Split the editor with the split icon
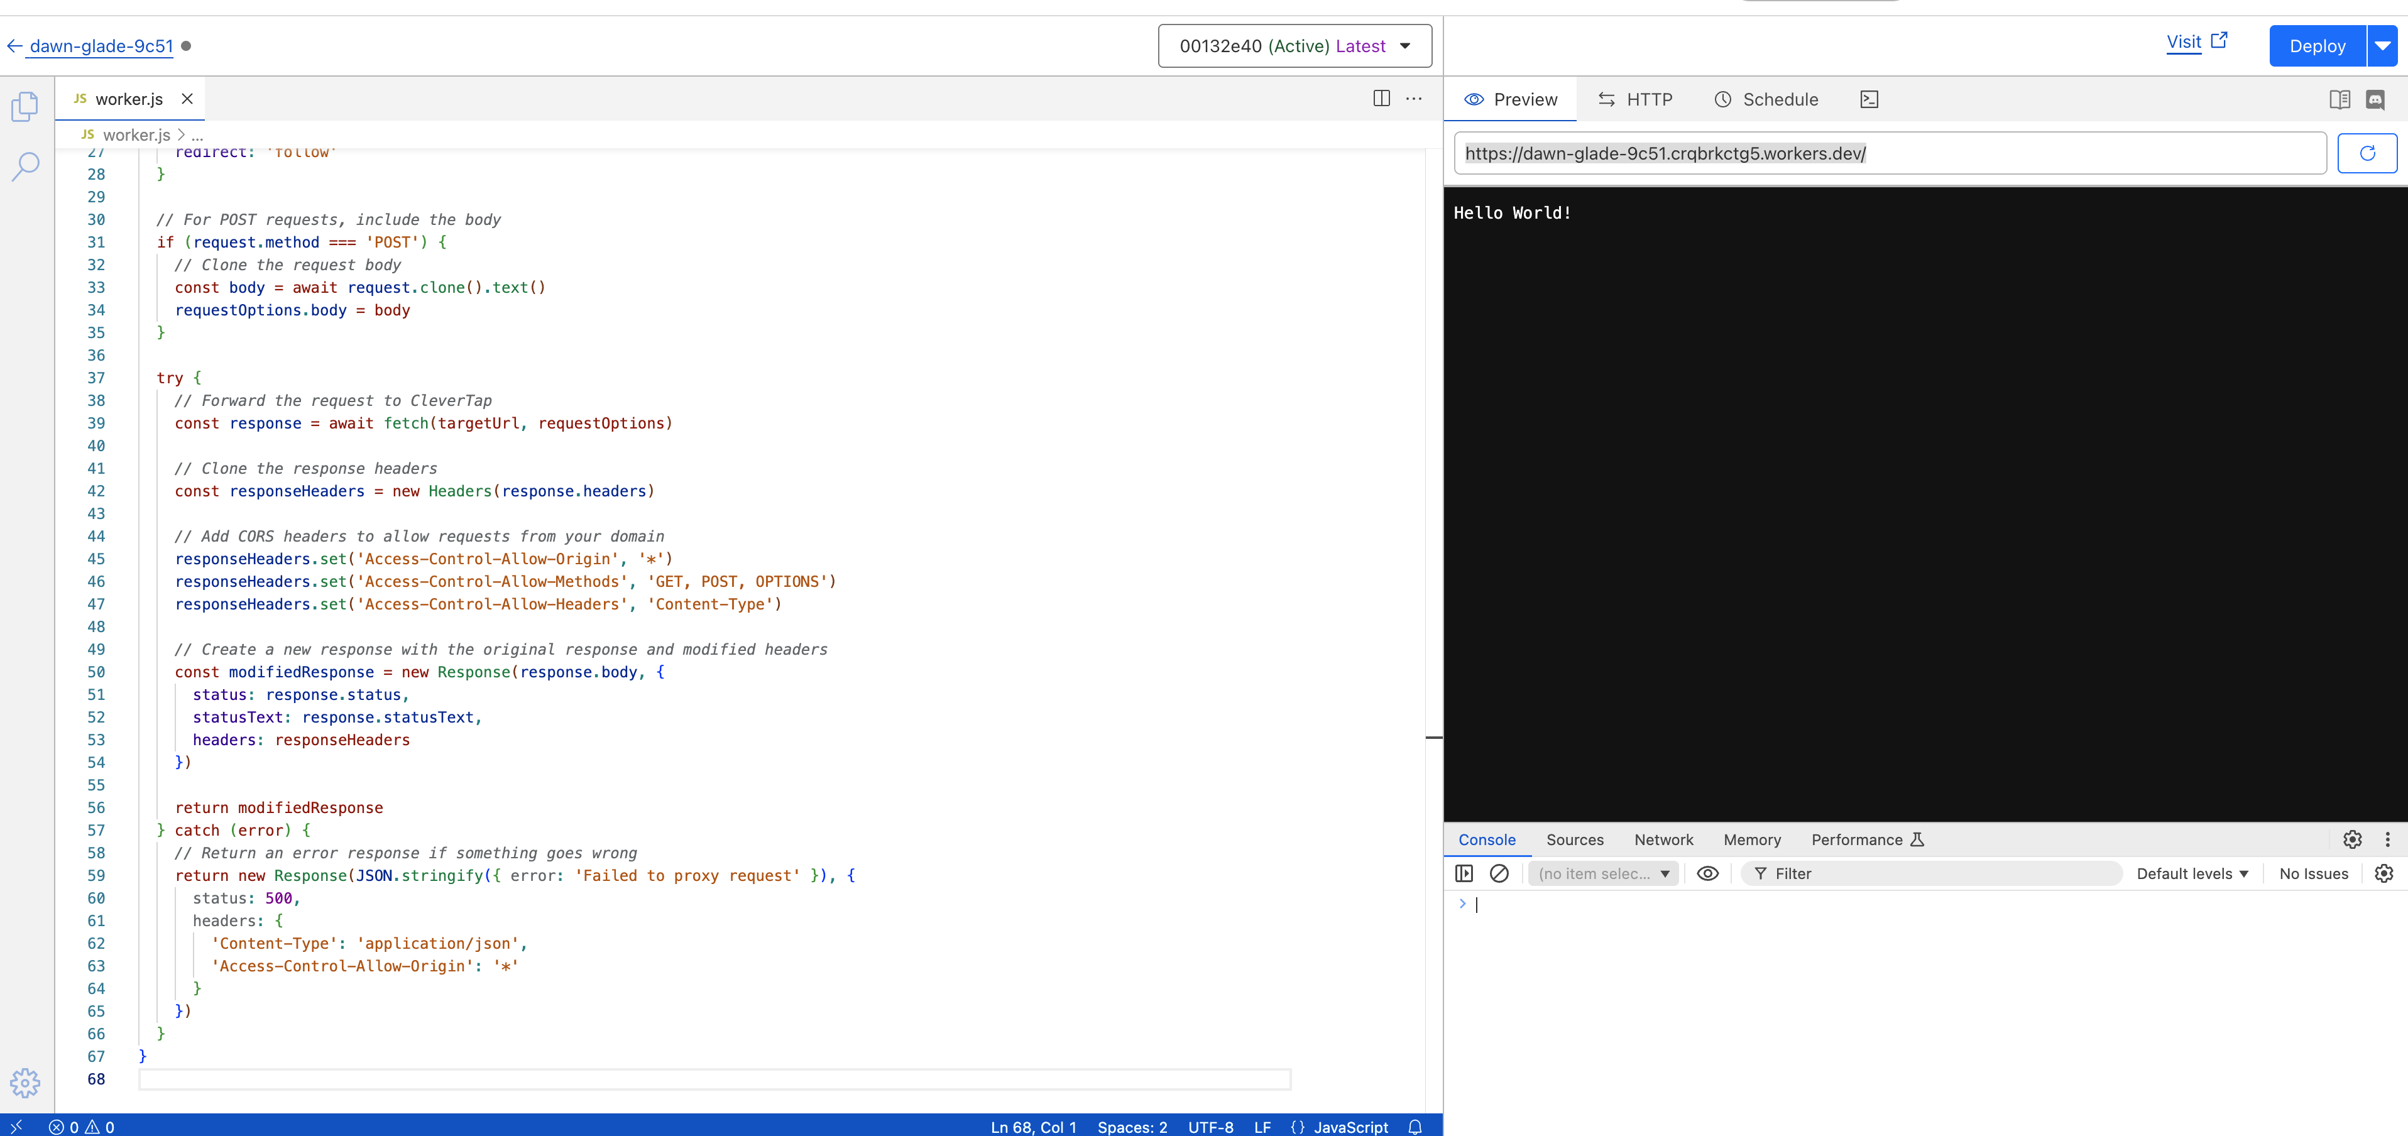The width and height of the screenshot is (2408, 1136). (x=1381, y=98)
